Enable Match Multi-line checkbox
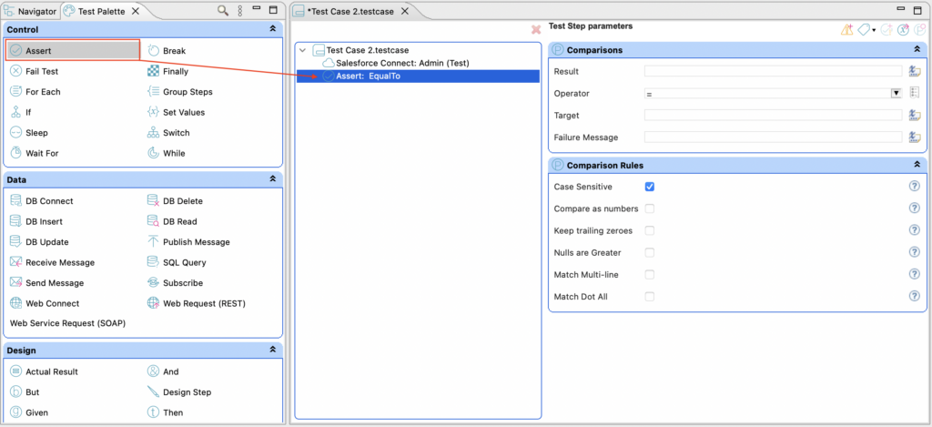This screenshot has height=427, width=932. [650, 275]
